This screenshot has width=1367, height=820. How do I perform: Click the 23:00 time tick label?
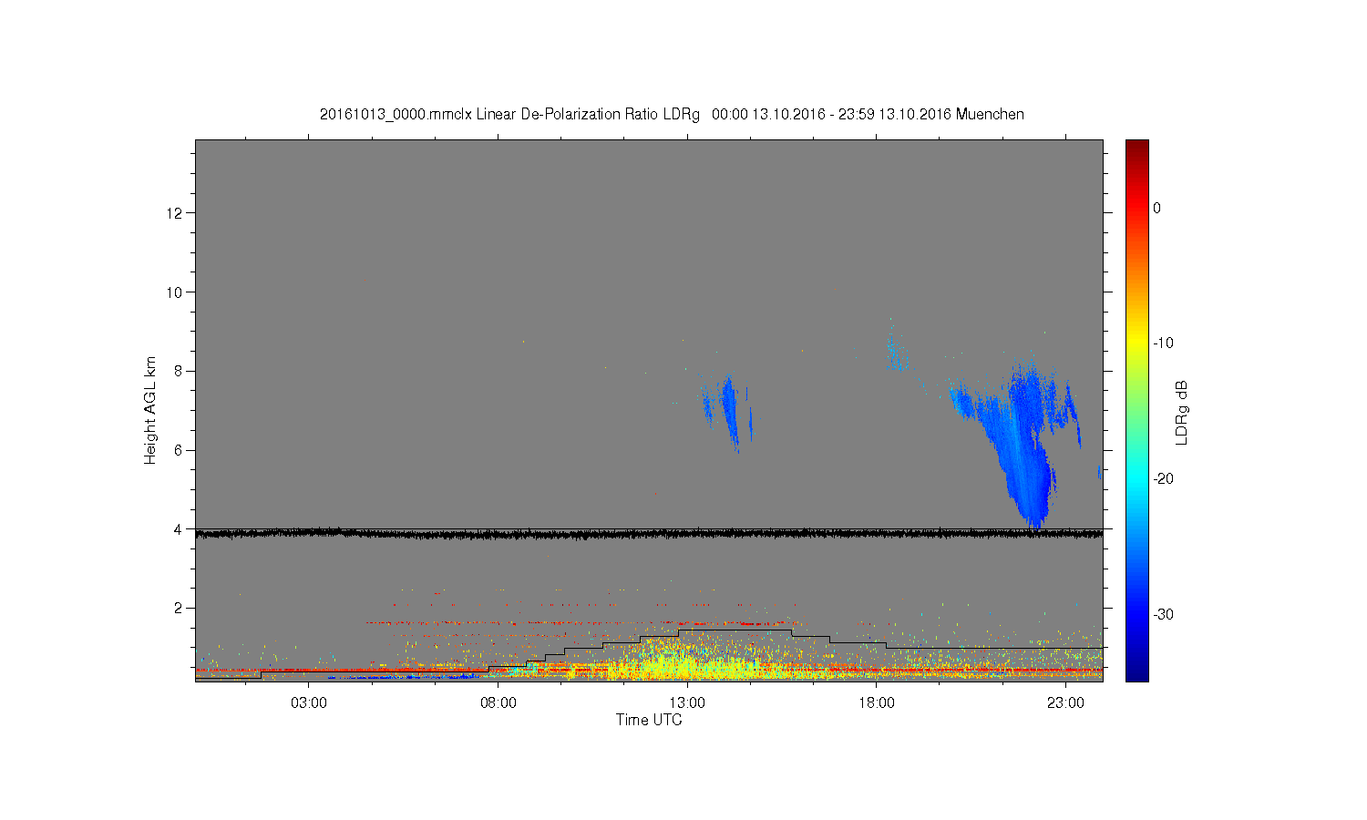1066,702
